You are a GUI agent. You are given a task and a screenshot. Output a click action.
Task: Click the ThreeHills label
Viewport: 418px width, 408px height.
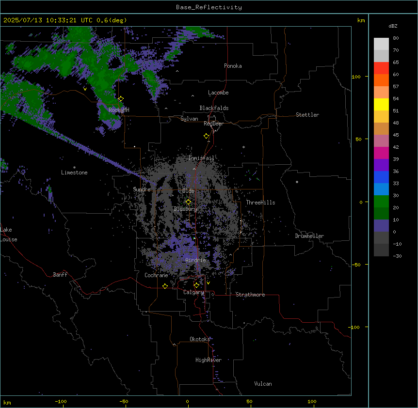pyautogui.click(x=260, y=203)
